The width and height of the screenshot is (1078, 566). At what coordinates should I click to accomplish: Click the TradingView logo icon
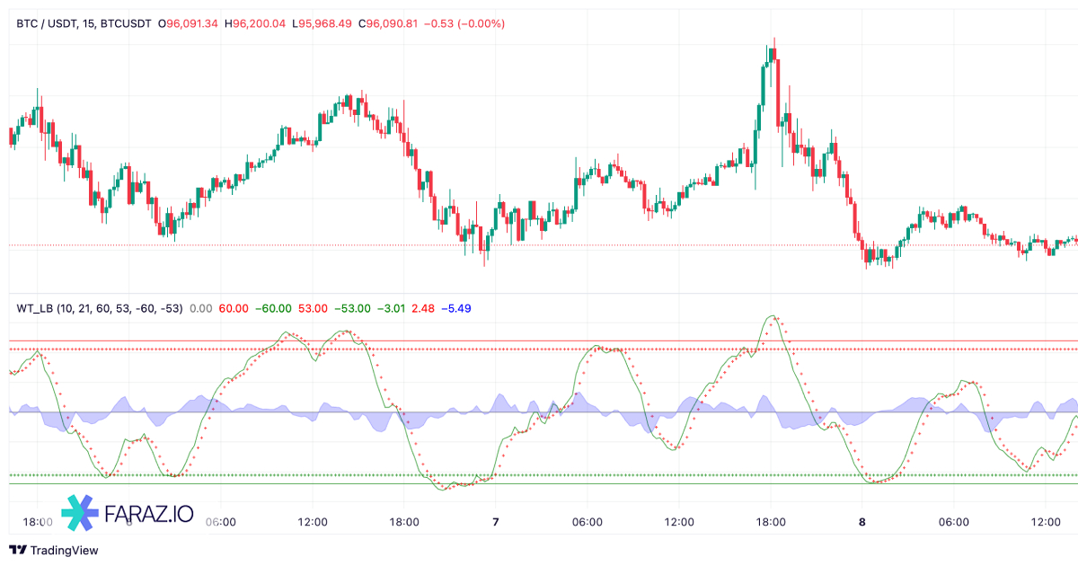click(17, 550)
